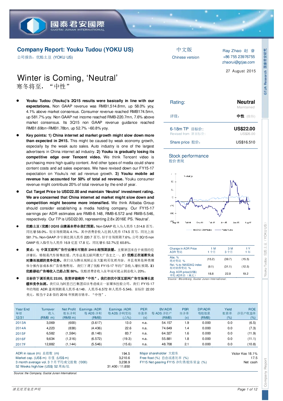The height and width of the screenshot is (401, 283).
Task: Click the '2013A' row label
Action: pos(21,323)
